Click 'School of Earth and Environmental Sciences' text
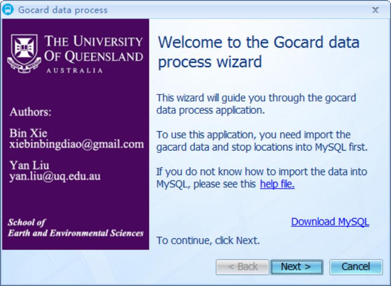 click(75, 228)
